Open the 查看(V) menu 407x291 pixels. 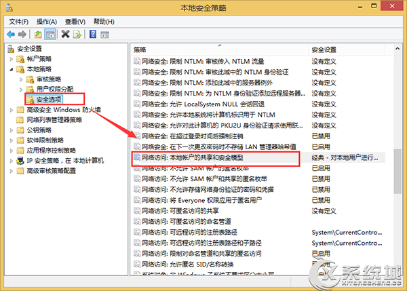[75, 22]
